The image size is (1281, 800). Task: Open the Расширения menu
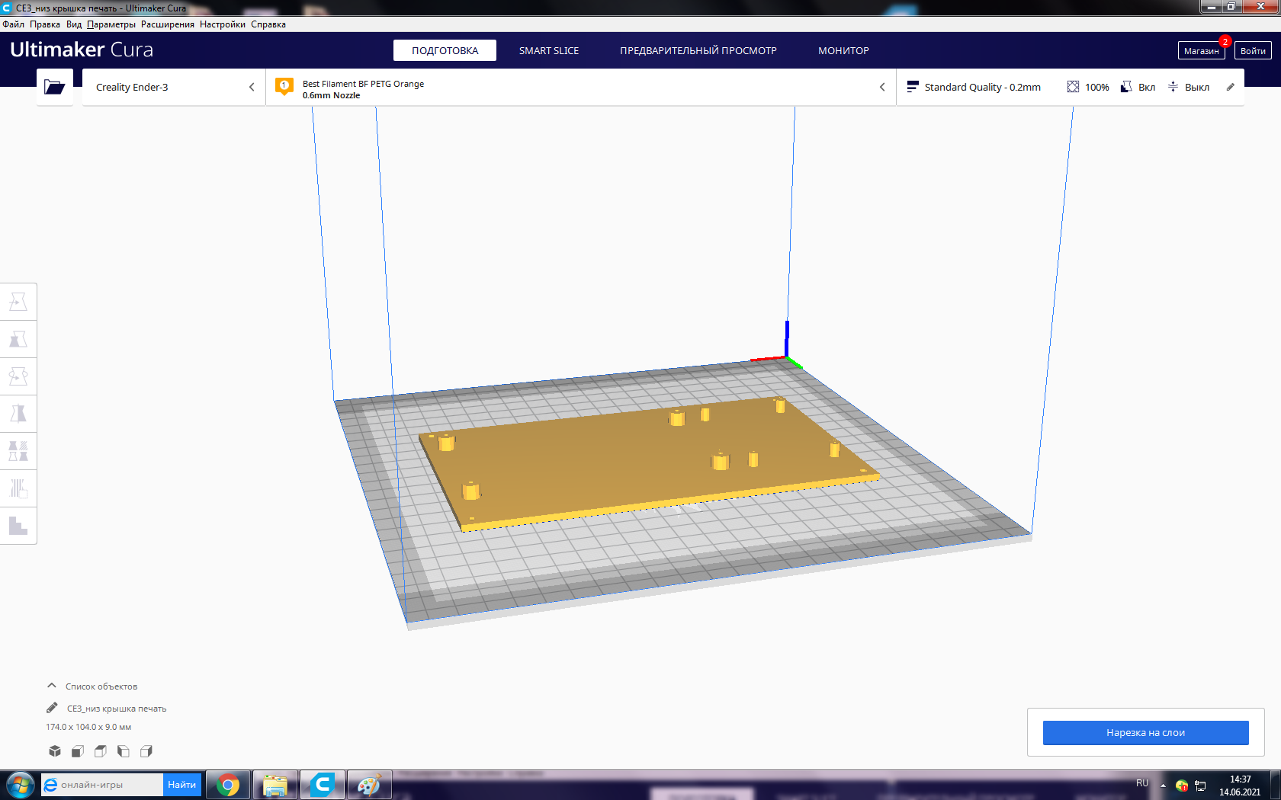point(167,24)
